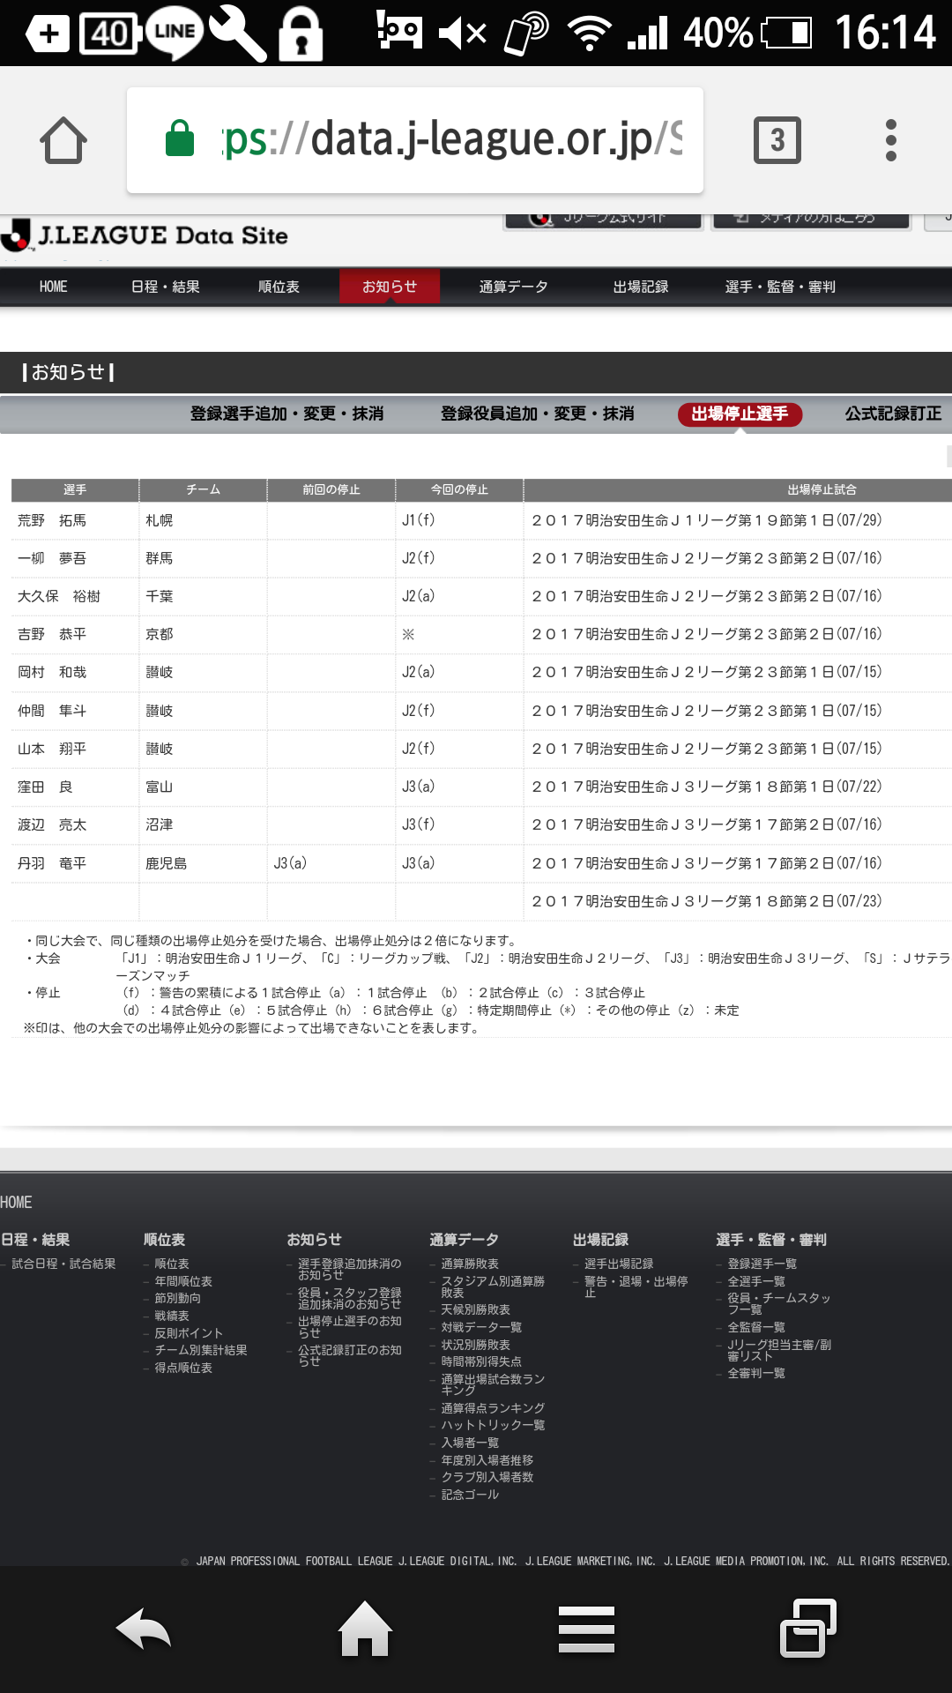Open the footer 反則ポイント link
The width and height of the screenshot is (952, 1693).
pyautogui.click(x=189, y=1333)
